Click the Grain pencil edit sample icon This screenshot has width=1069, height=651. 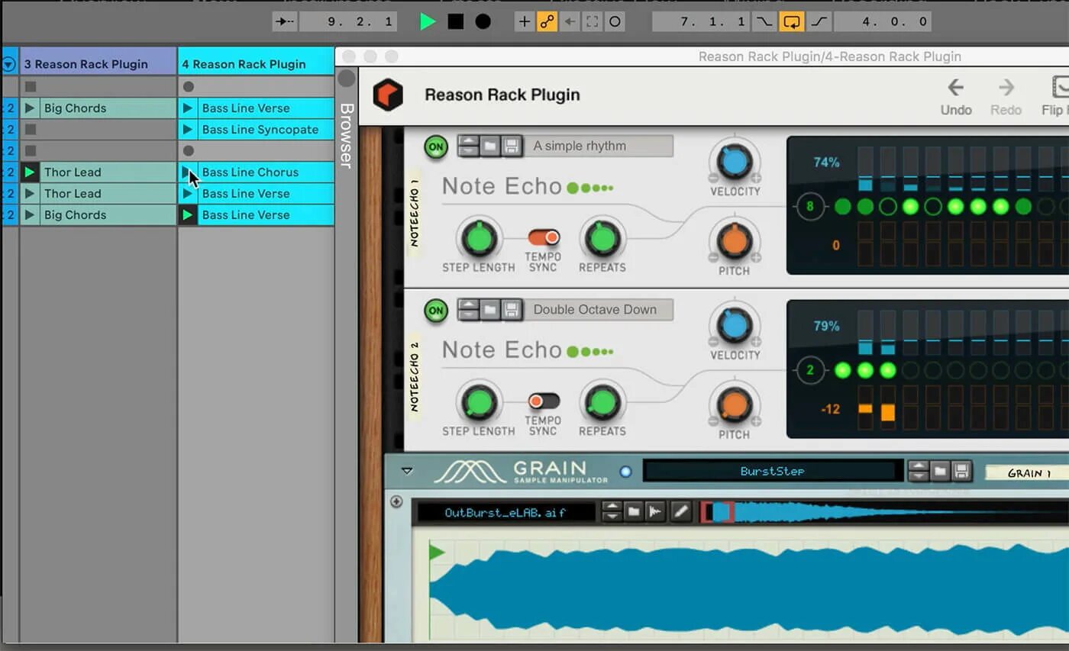point(680,512)
